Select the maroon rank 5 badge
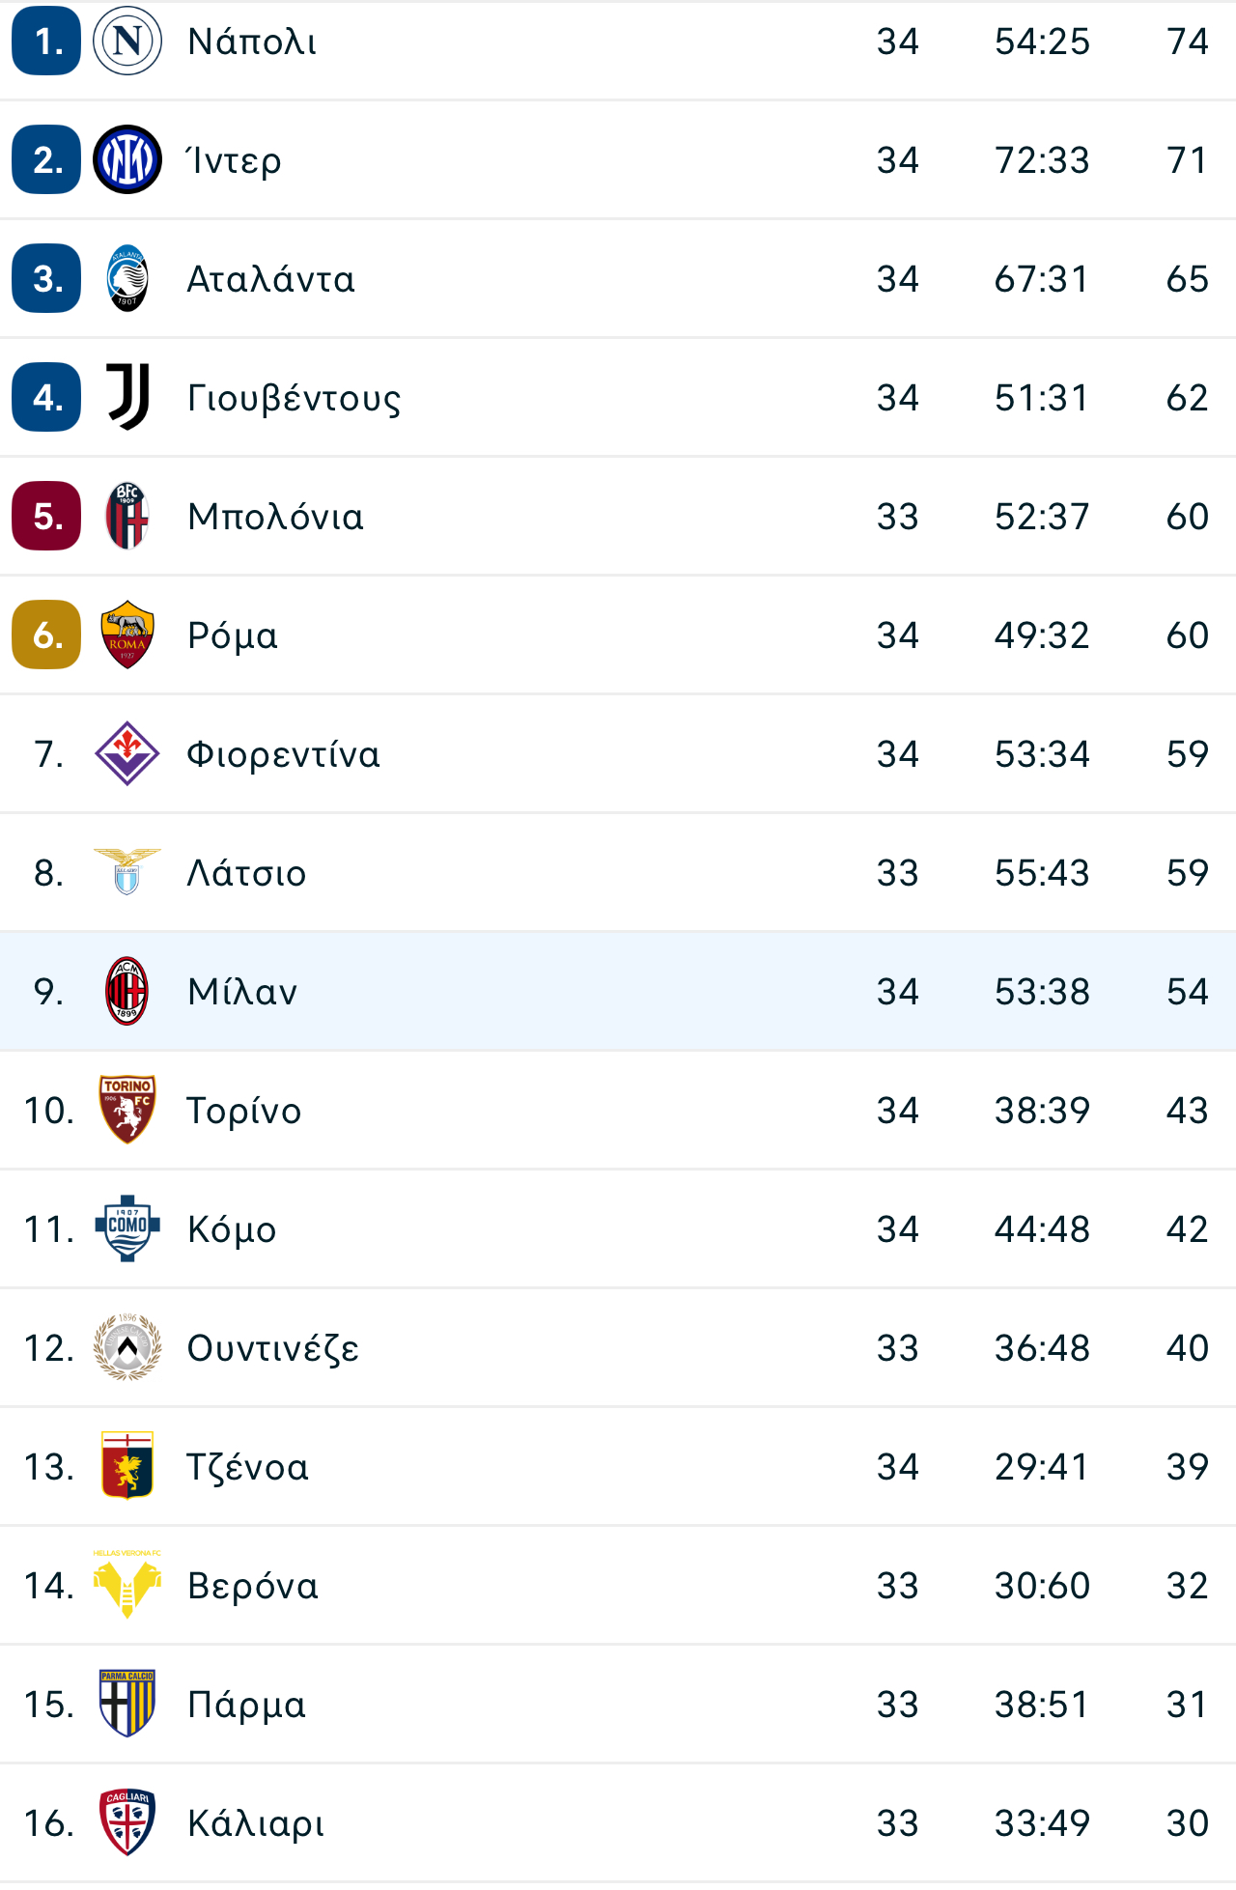 click(46, 516)
